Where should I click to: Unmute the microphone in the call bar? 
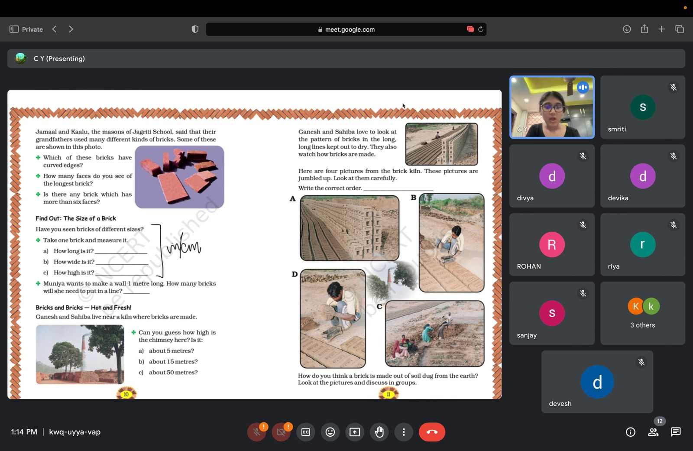(x=257, y=432)
